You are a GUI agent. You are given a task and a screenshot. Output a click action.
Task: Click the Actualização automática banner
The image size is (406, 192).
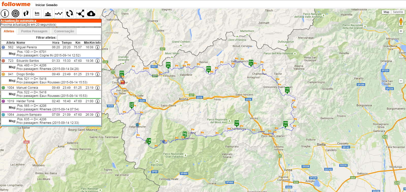pos(51,21)
